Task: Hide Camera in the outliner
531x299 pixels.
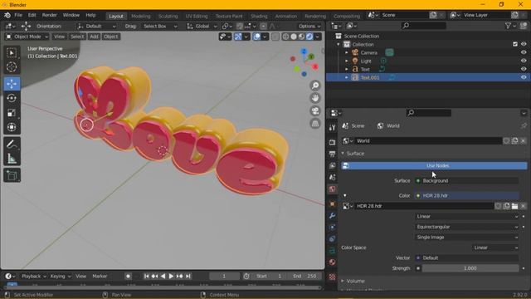Action: 524,52
